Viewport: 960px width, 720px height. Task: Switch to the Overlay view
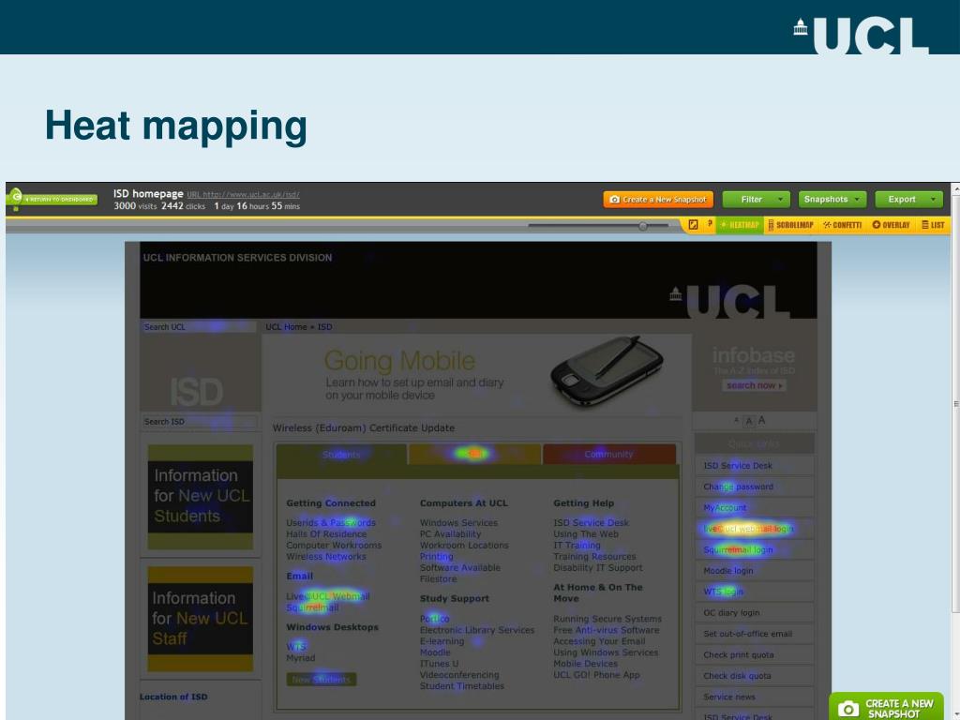891,225
